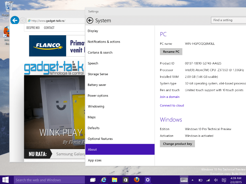
Task: Open Notifications & actions settings
Action: coord(120,42)
